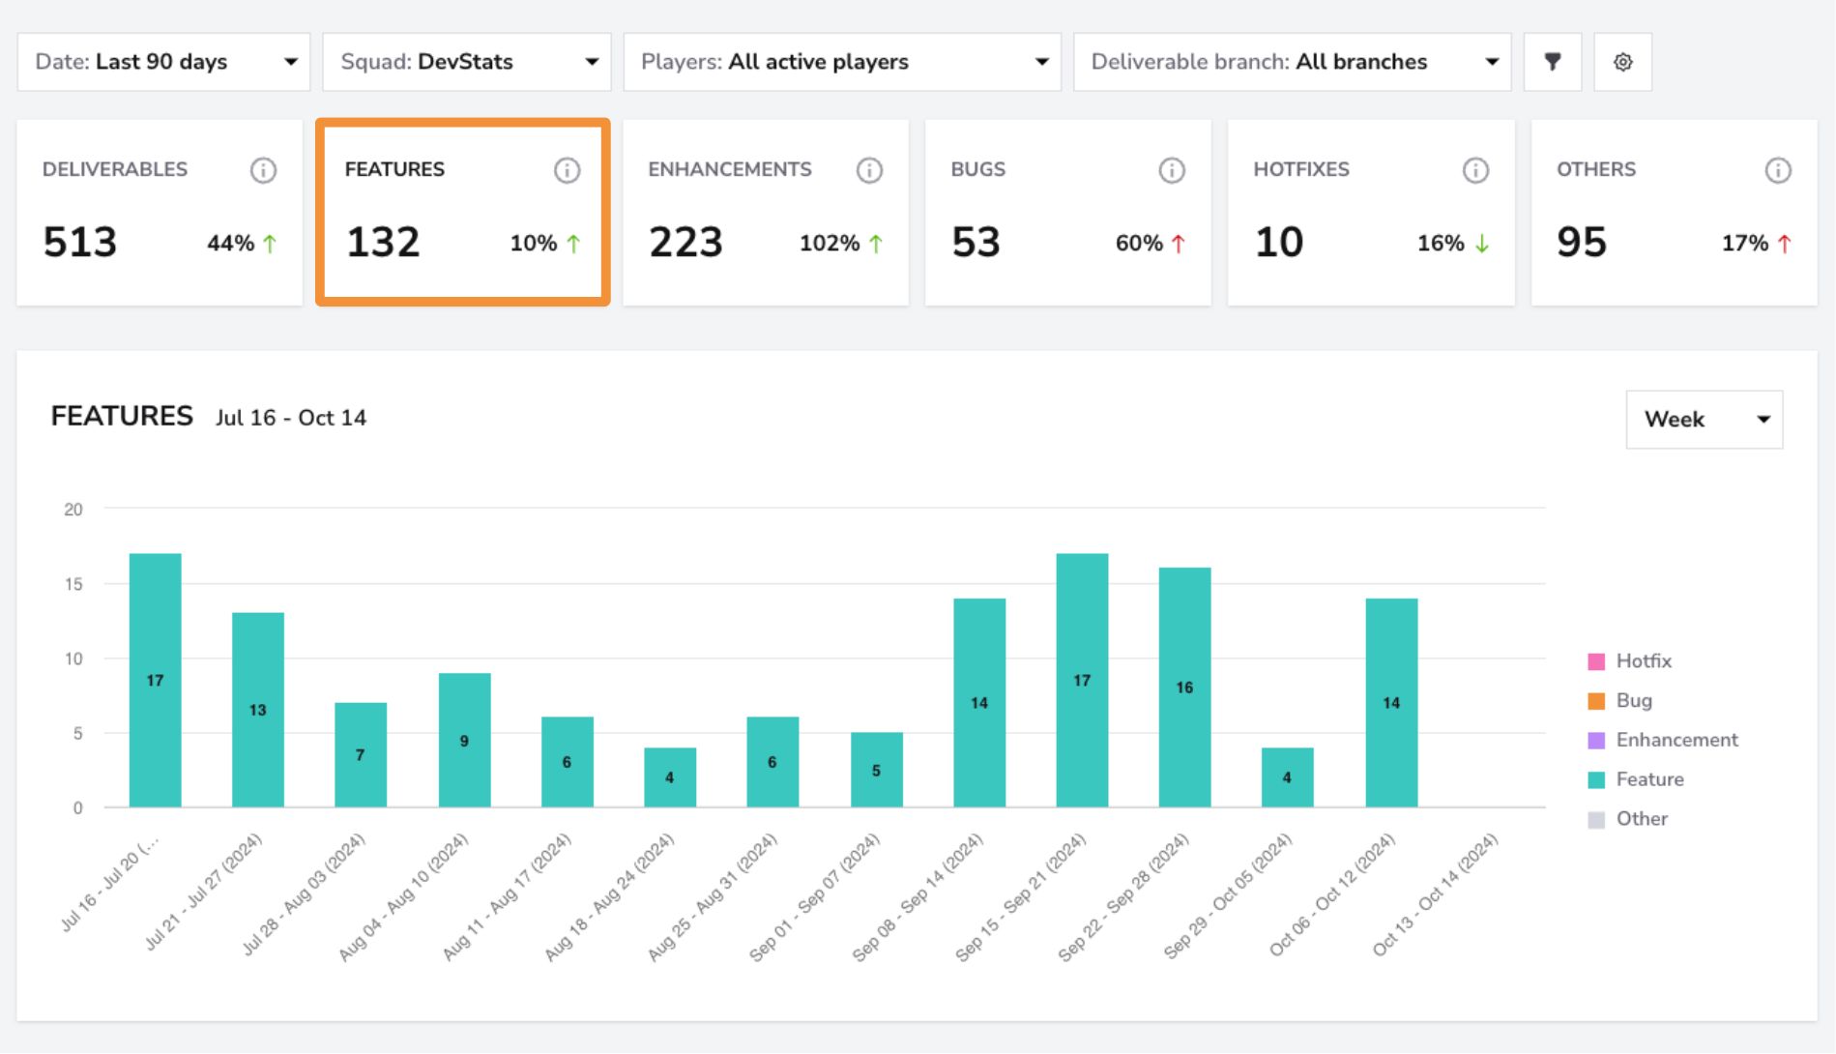1836x1054 pixels.
Task: Expand the Squad: DevStats dropdown
Action: coord(467,62)
